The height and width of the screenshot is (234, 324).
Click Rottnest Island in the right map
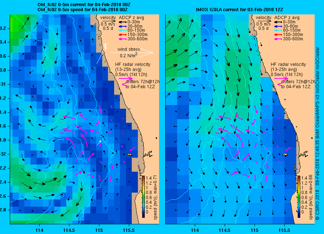(x=284, y=155)
